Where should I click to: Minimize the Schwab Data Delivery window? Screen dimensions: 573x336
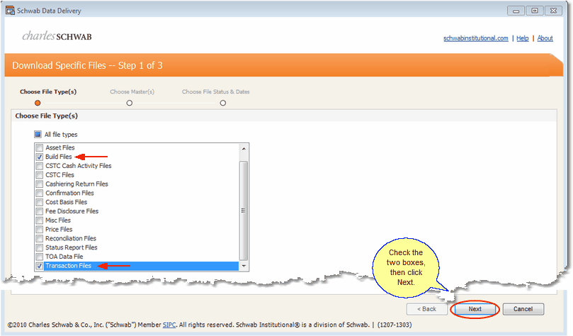pos(516,11)
